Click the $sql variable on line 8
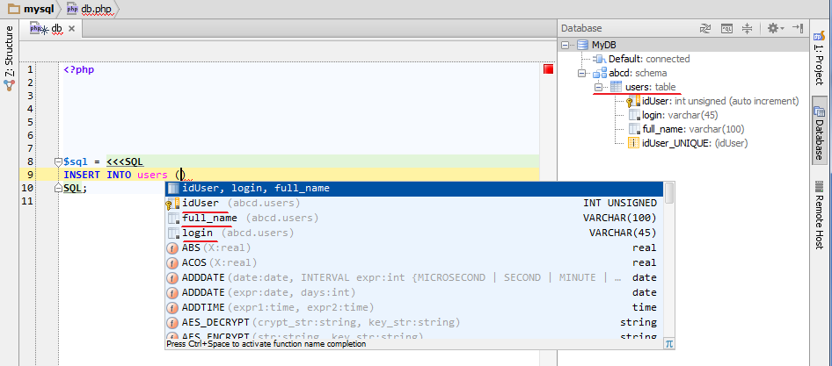The height and width of the screenshot is (366, 832). tap(76, 161)
